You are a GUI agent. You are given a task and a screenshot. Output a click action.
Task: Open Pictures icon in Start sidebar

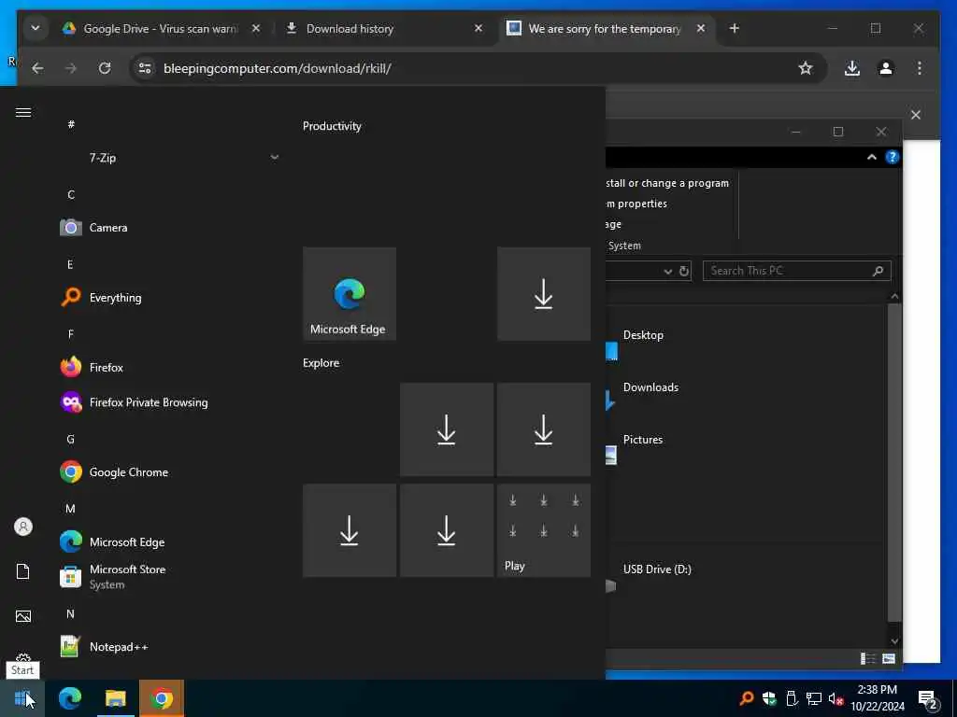click(x=23, y=616)
